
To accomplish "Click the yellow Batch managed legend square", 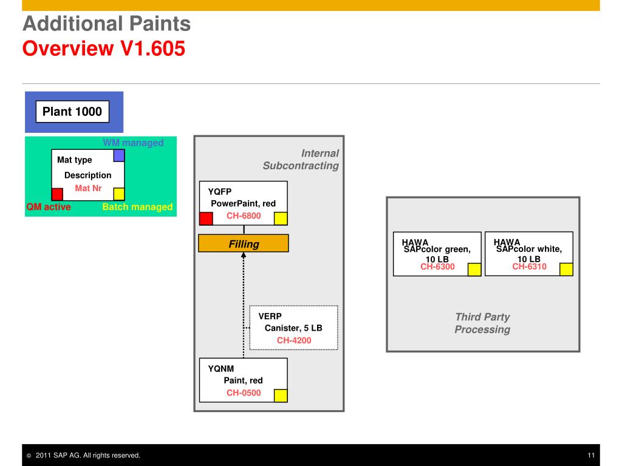I will pyautogui.click(x=119, y=194).
